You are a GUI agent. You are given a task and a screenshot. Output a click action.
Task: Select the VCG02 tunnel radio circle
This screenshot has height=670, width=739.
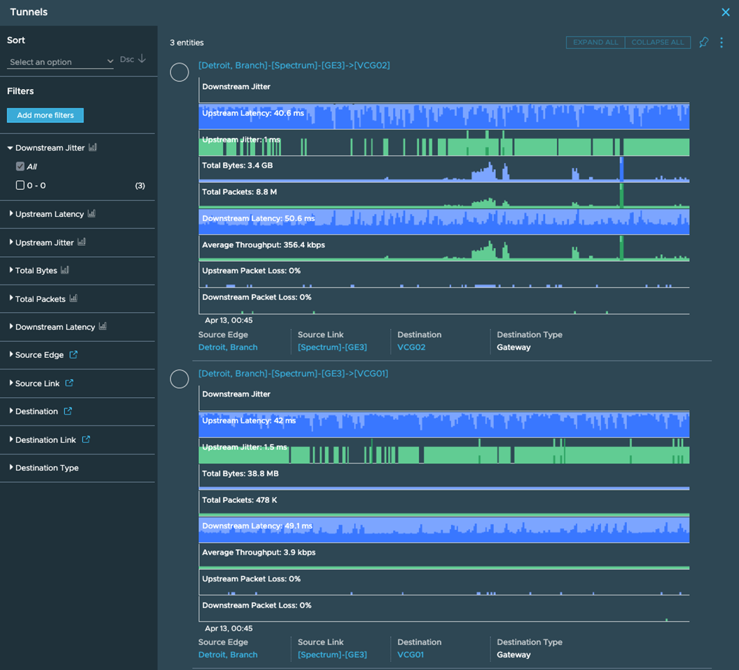tap(180, 73)
